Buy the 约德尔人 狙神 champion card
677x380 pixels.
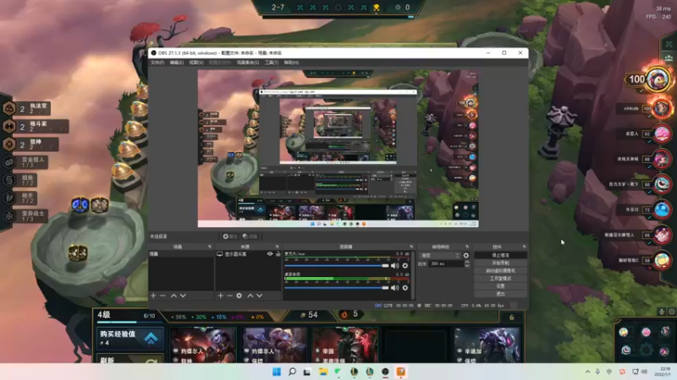point(203,345)
